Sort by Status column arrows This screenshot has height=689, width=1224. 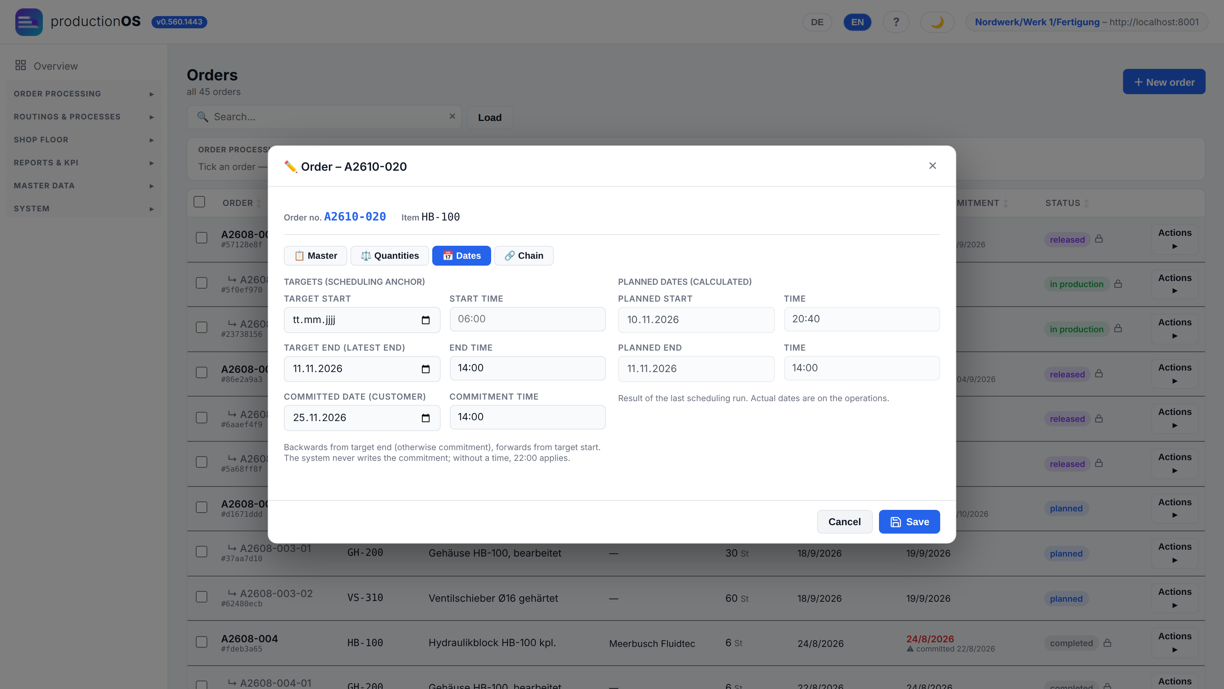click(x=1086, y=204)
